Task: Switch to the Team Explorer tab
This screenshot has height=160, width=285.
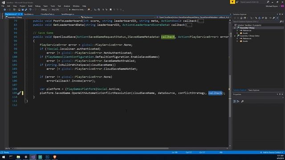Action: [254, 90]
